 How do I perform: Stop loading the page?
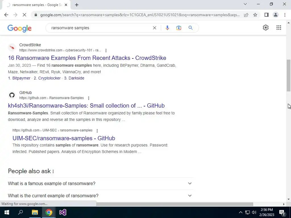tap(24, 15)
